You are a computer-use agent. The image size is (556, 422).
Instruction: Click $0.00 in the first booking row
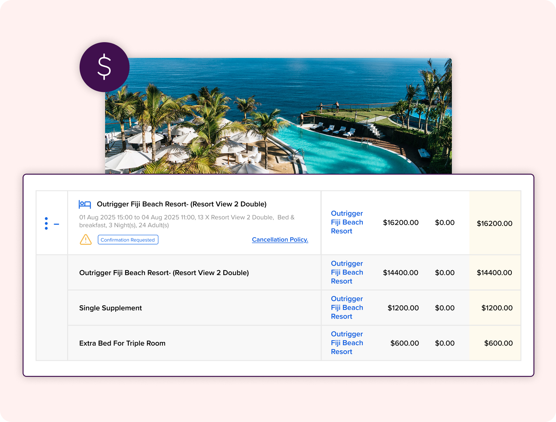(x=445, y=222)
